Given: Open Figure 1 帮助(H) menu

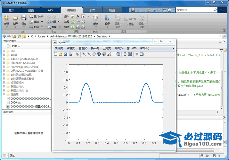Looking at the screenshot, I should 144,48.
